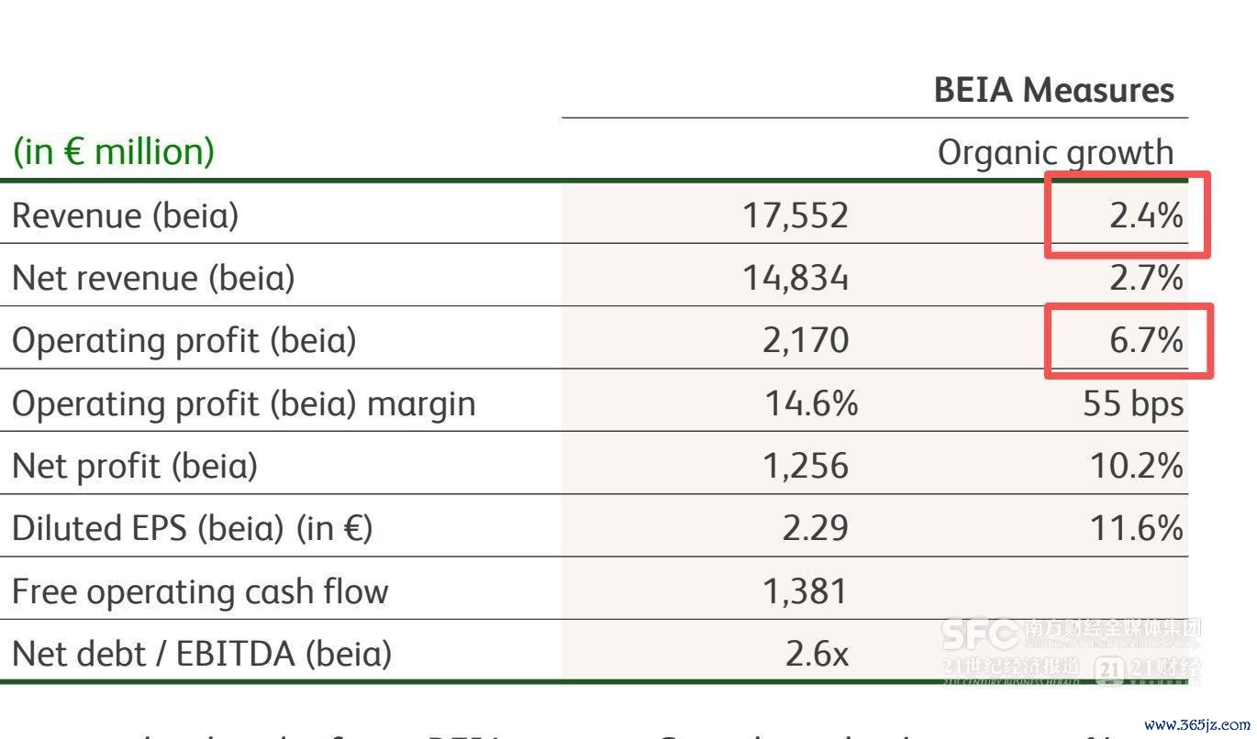Viewport: 1257px width, 739px height.
Task: Click the Net profit (beia) label
Action: coord(134,466)
